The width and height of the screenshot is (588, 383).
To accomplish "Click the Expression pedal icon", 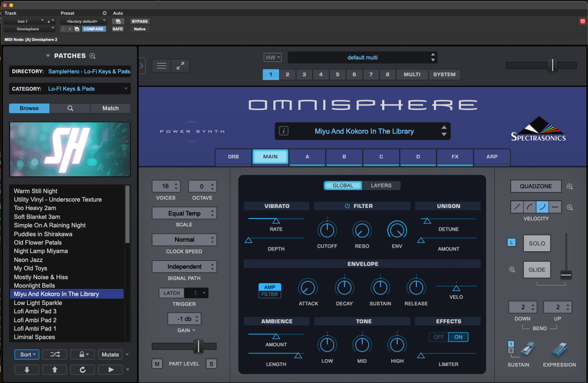I will coord(560,350).
